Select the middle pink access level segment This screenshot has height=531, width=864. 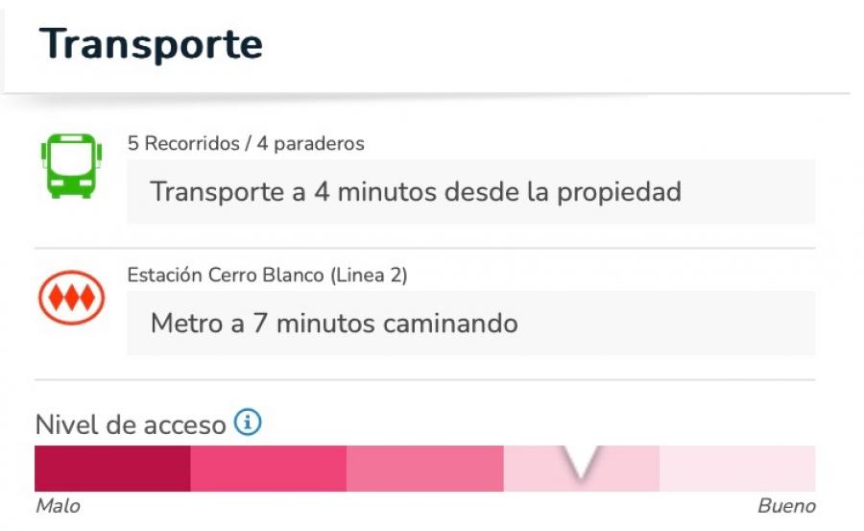point(425,469)
